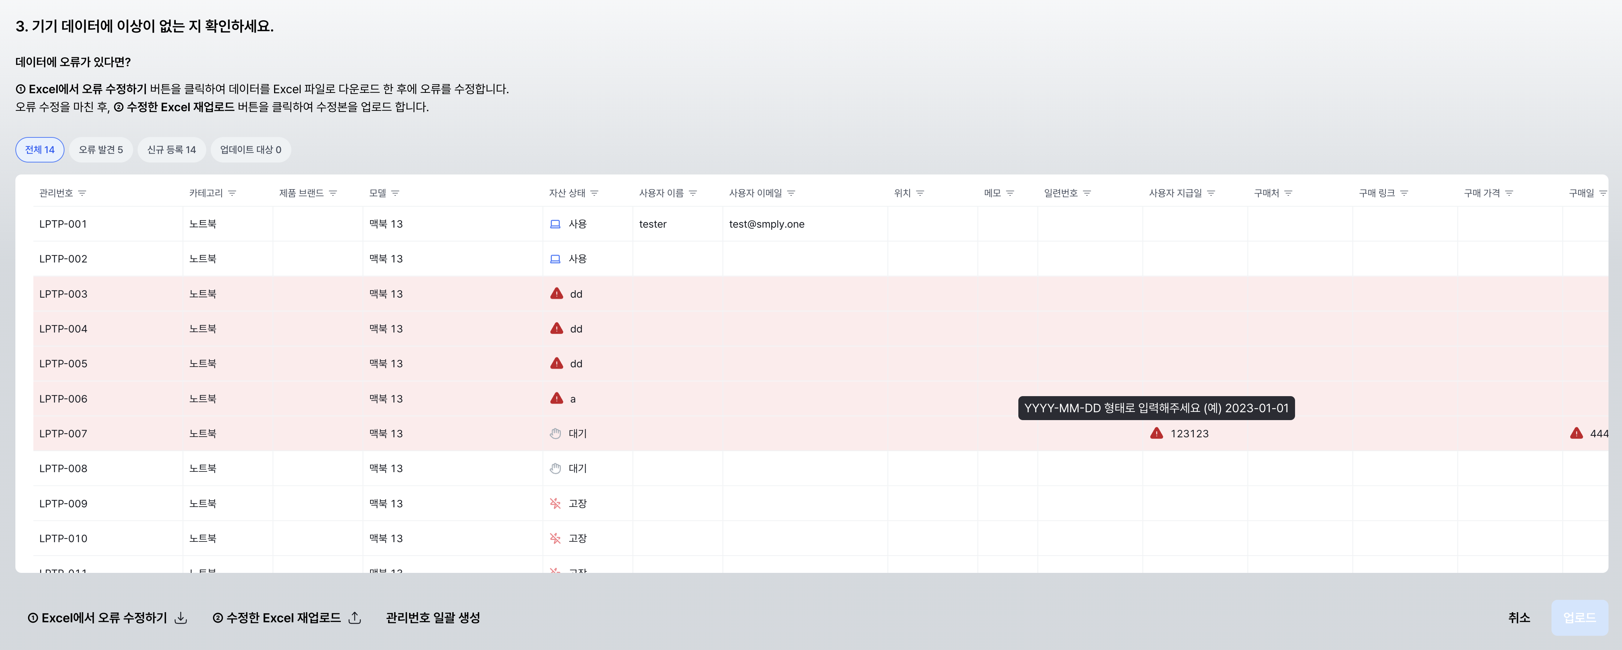Select the 업데이트 대상 0 tab
The height and width of the screenshot is (650, 1622).
pyautogui.click(x=250, y=150)
